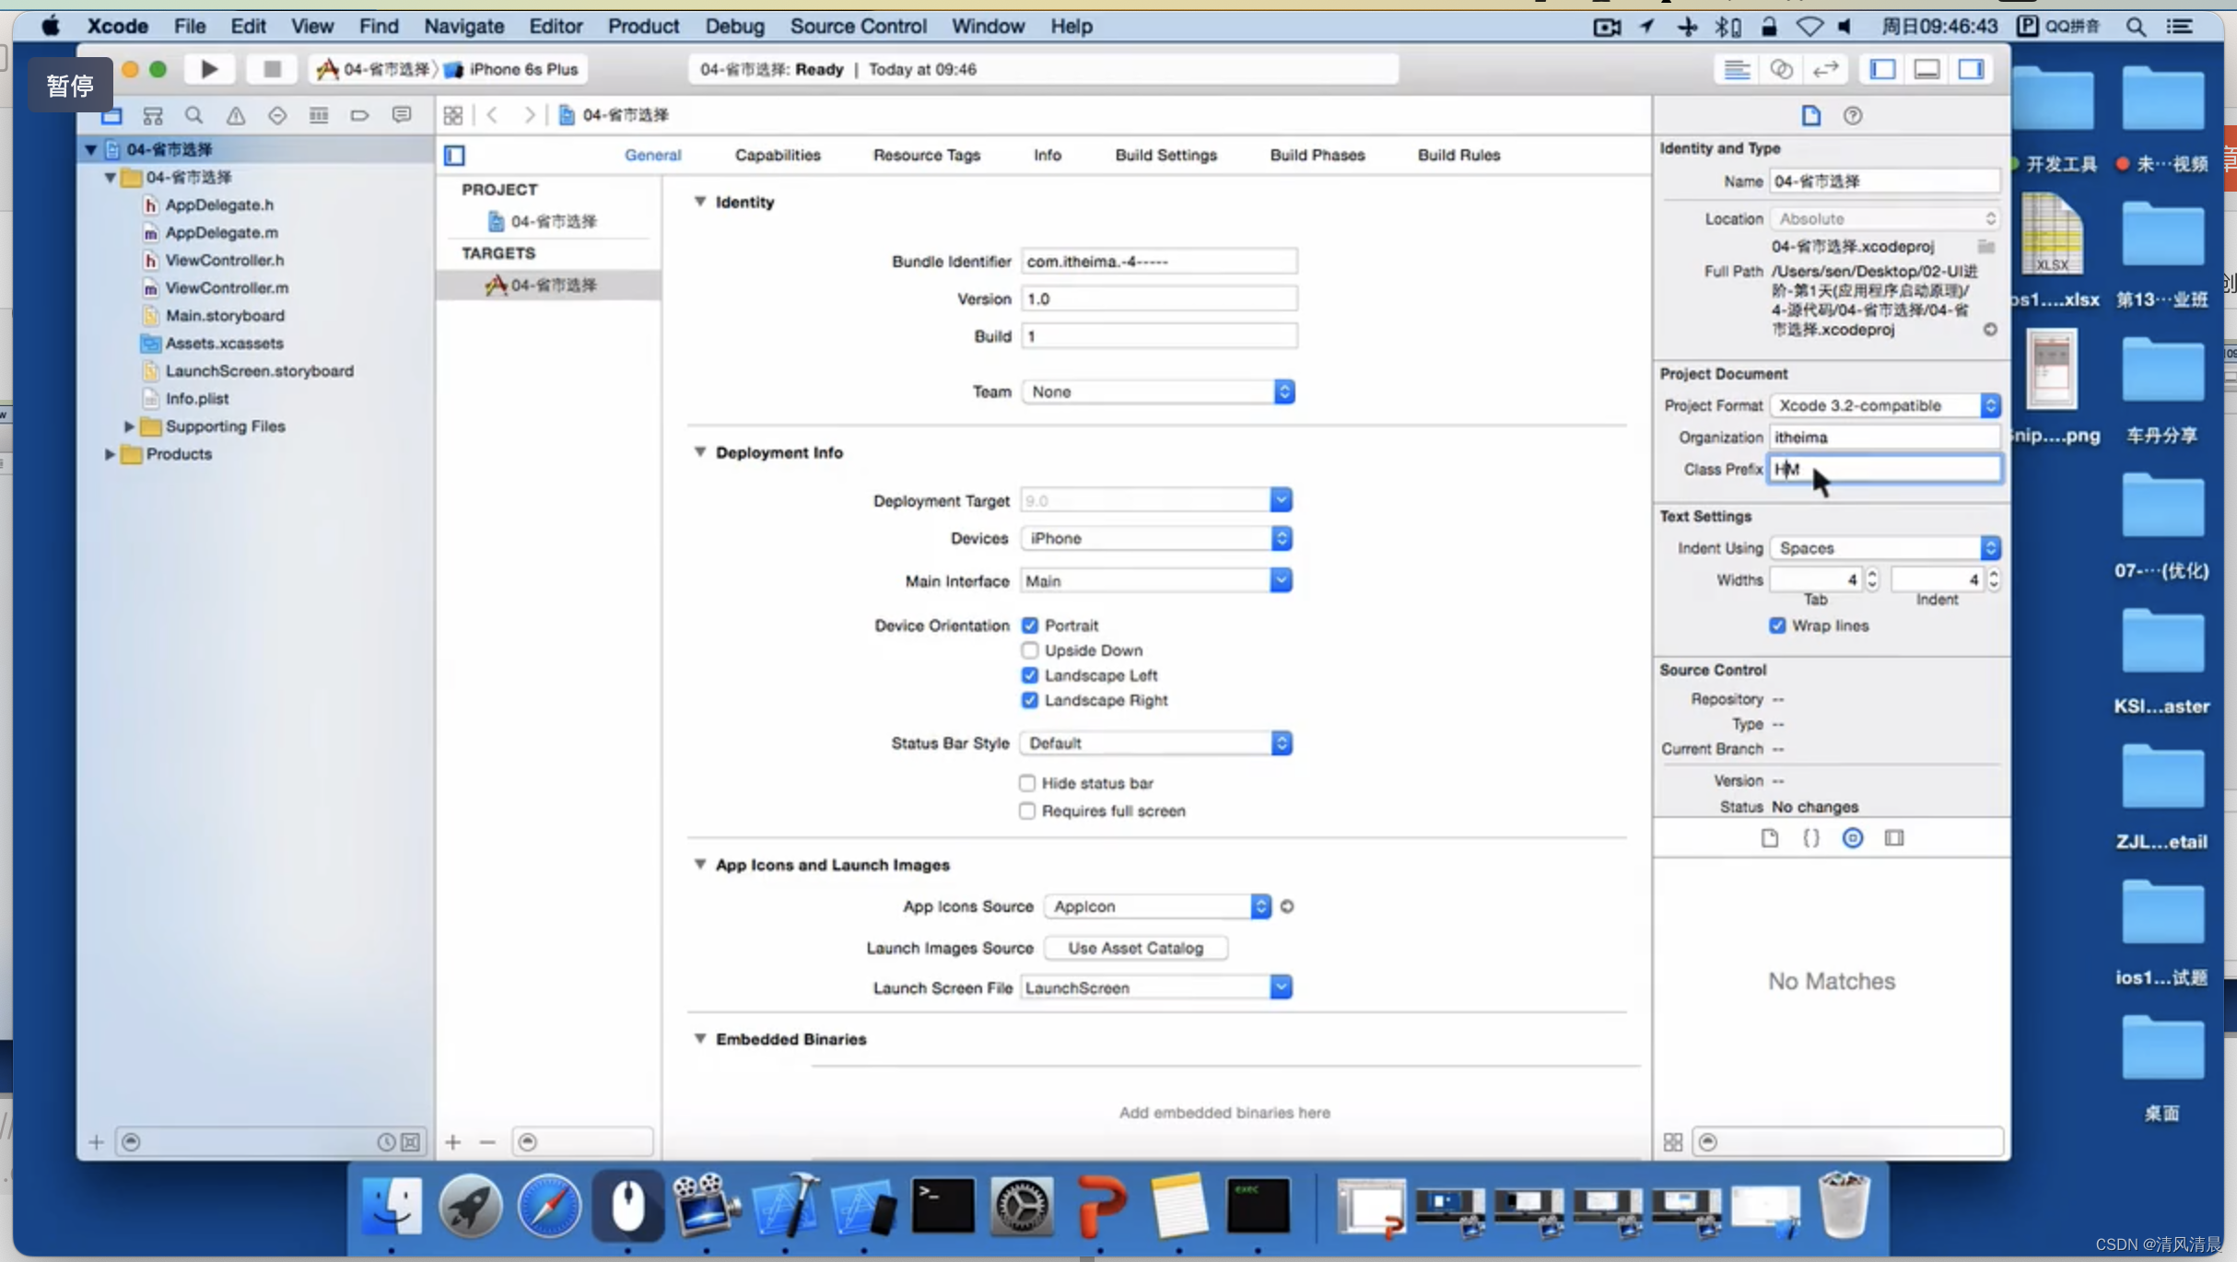The width and height of the screenshot is (2237, 1262).
Task: Check the Upside Down orientation
Action: tap(1029, 650)
